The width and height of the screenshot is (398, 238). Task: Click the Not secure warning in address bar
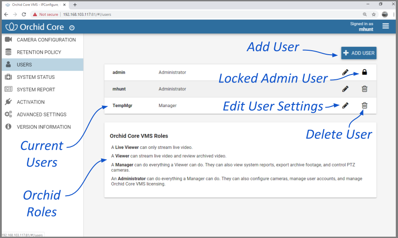click(x=46, y=15)
